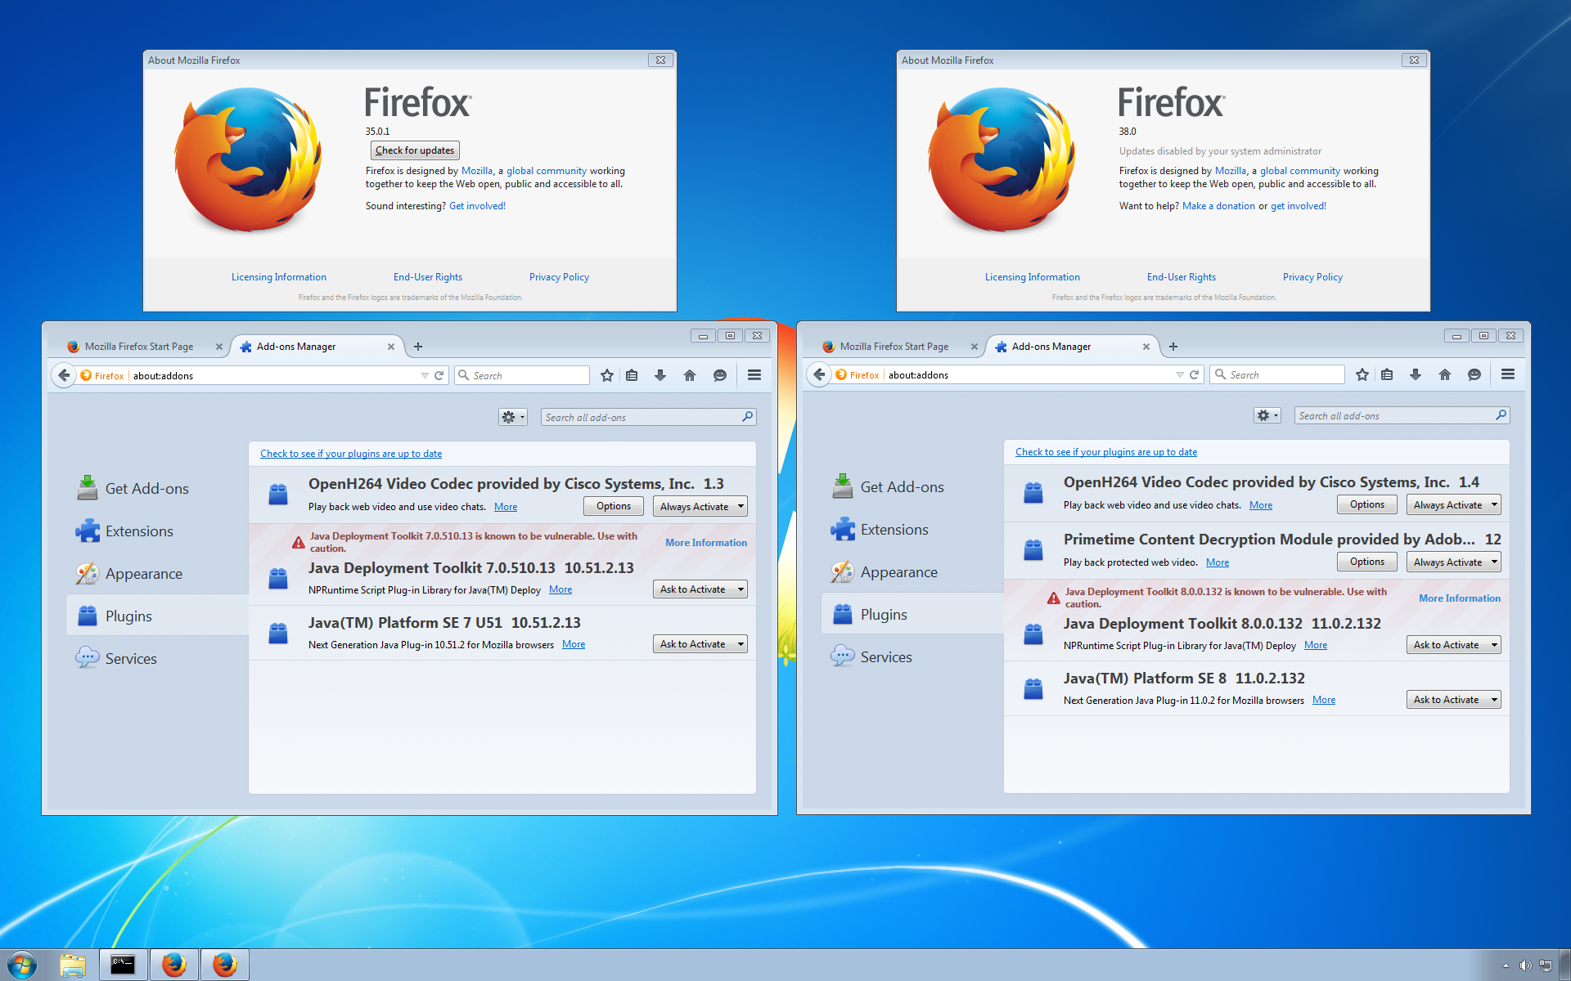Launch Firefox from the taskbar
The height and width of the screenshot is (981, 1571).
pyautogui.click(x=174, y=964)
